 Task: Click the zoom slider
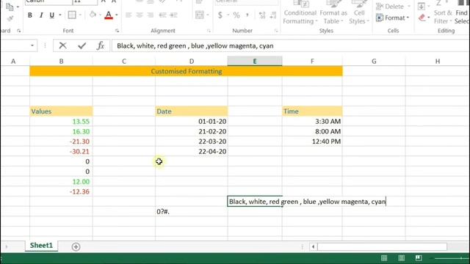451,258
